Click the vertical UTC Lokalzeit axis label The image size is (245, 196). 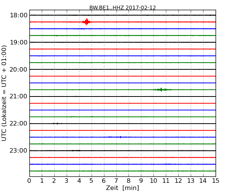pos(4,93)
